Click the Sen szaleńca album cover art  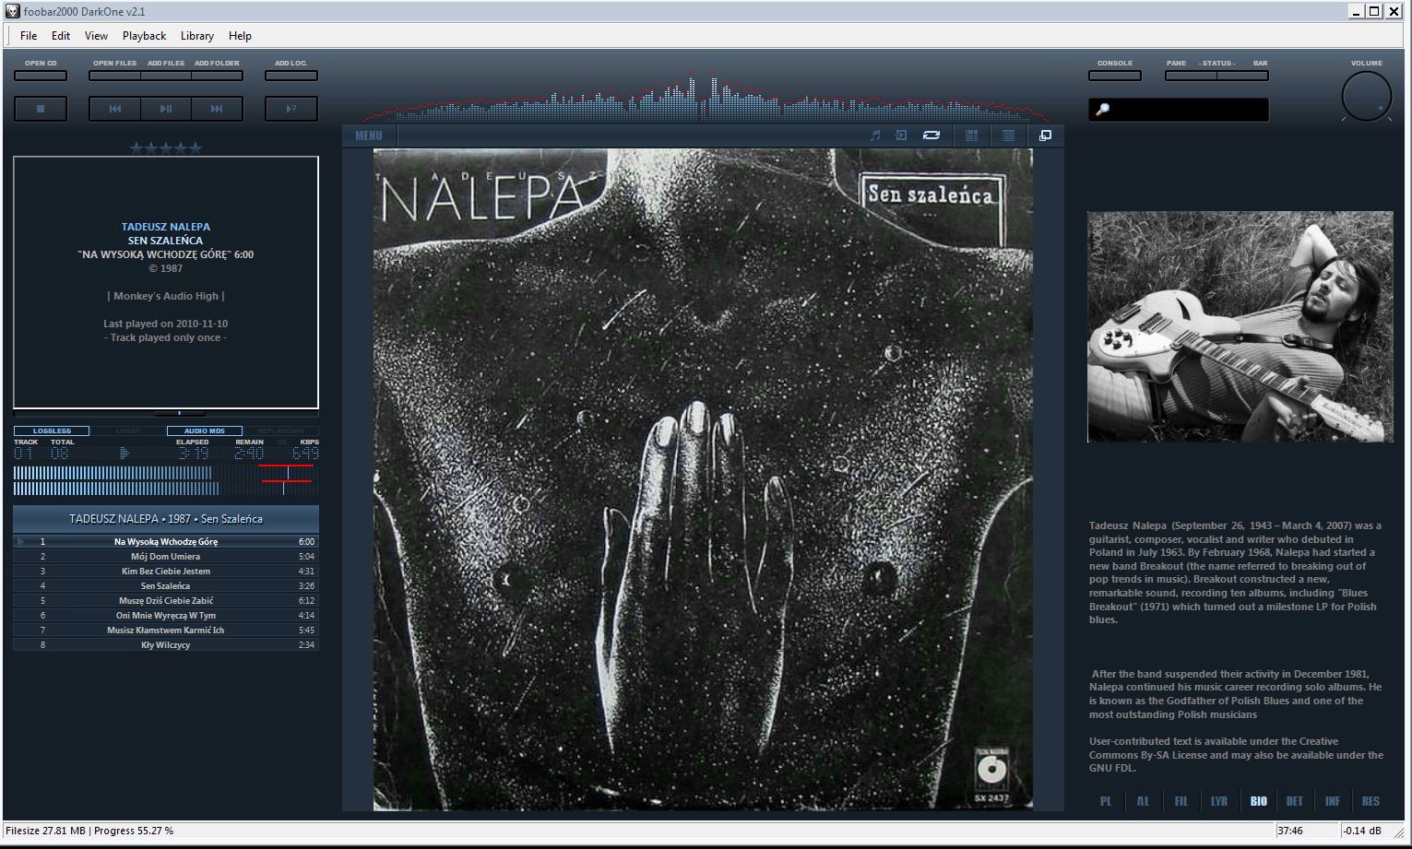click(703, 479)
